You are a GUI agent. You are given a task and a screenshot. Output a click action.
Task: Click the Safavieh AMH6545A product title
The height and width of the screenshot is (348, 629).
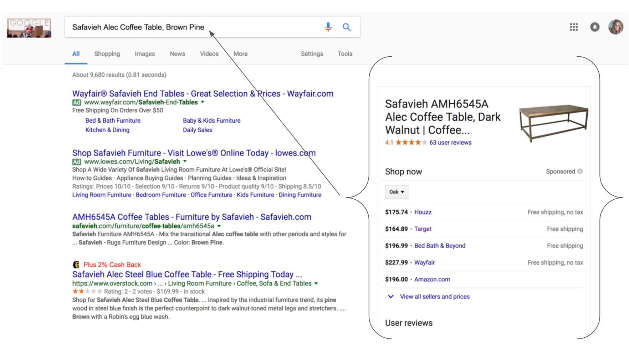click(x=443, y=117)
